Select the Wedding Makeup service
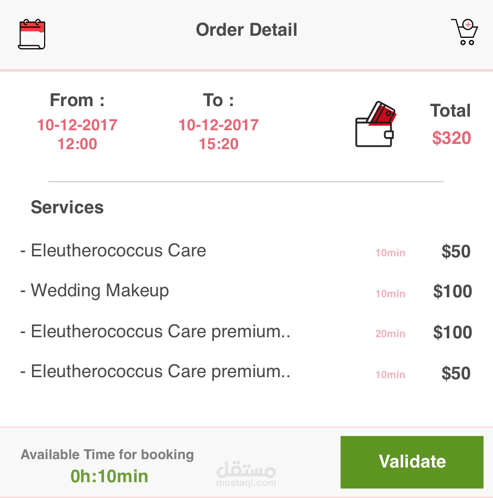The height and width of the screenshot is (498, 493). click(x=100, y=290)
